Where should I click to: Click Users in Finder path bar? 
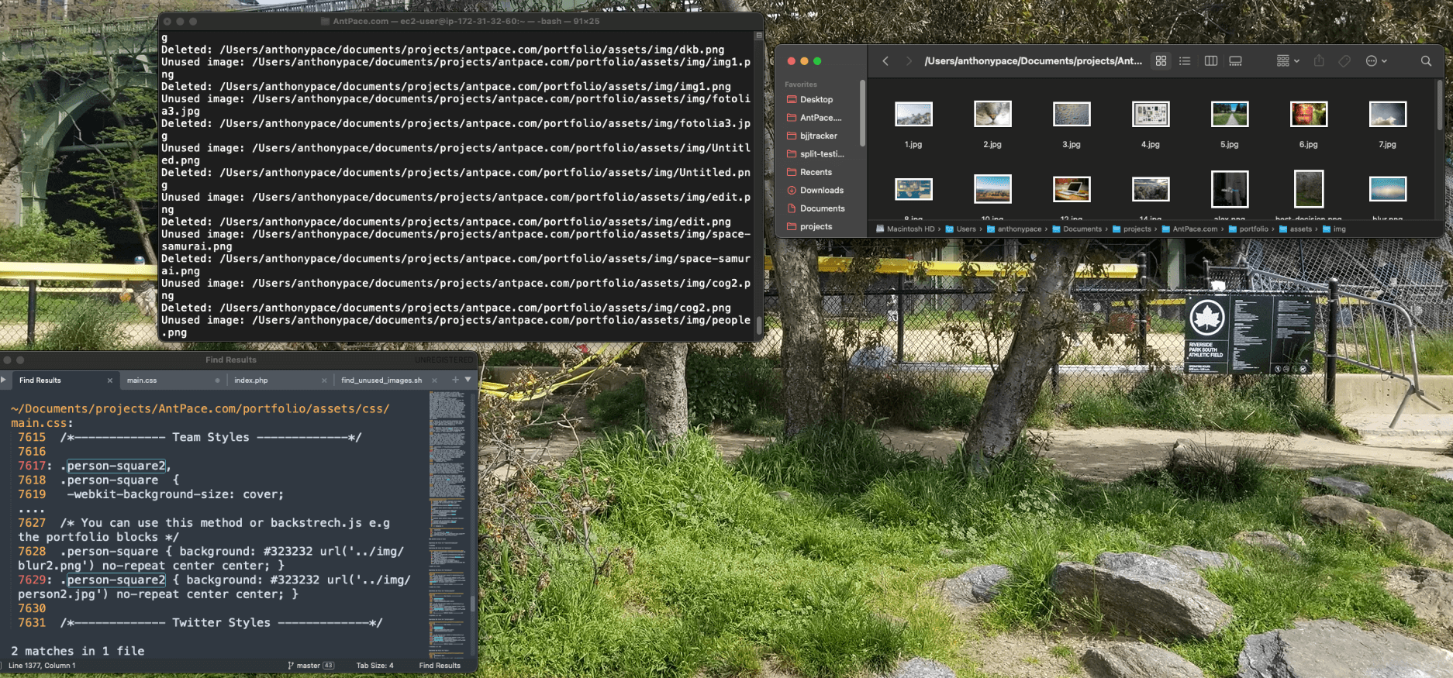coord(960,229)
